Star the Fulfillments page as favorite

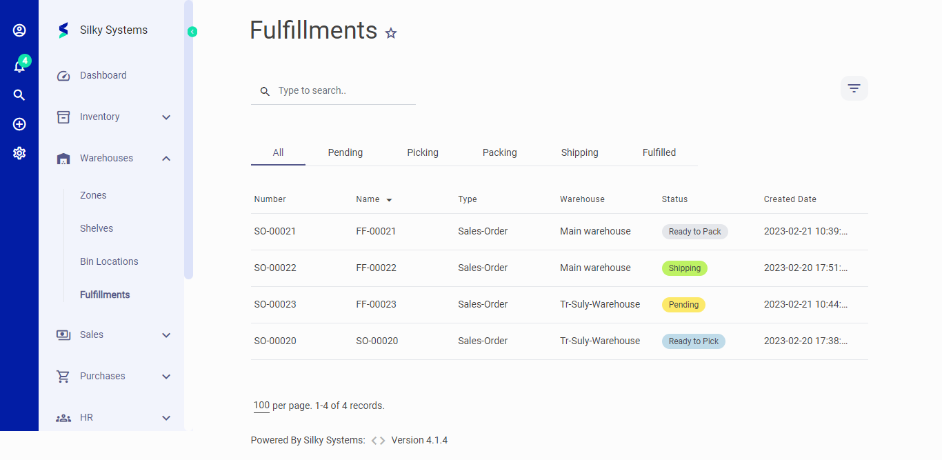[391, 32]
